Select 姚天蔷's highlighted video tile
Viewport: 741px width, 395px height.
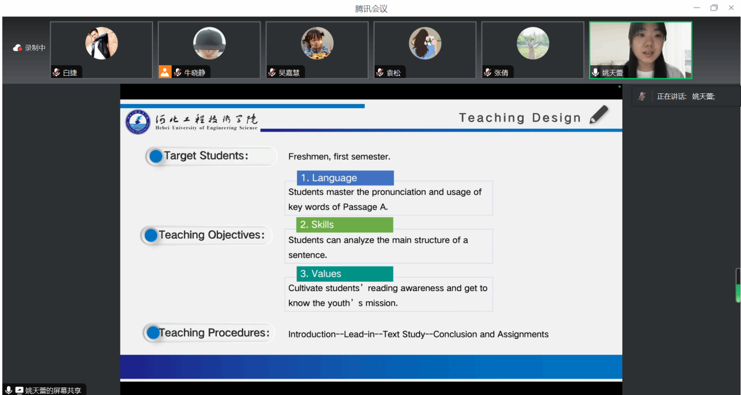(640, 50)
